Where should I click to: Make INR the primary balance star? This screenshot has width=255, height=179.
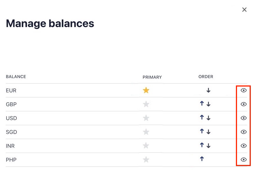click(146, 146)
